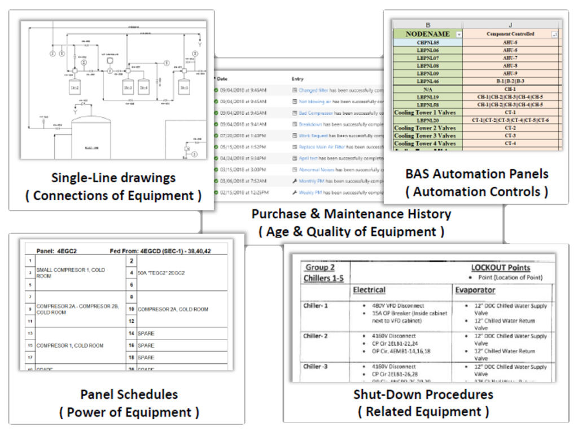This screenshot has width=578, height=431.
Task: Select spreadsheet column header B
Action: [x=428, y=25]
